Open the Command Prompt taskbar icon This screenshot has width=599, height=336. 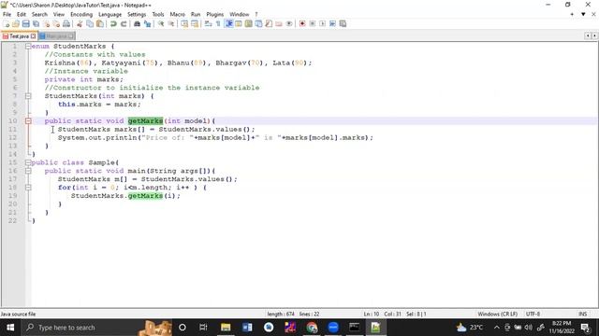point(355,328)
